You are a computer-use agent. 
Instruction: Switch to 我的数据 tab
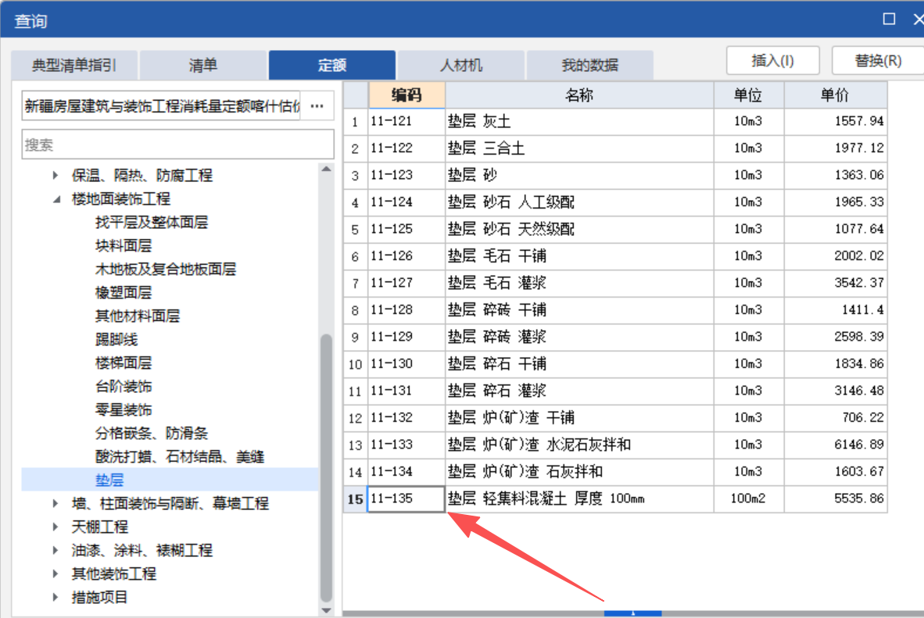click(x=589, y=64)
